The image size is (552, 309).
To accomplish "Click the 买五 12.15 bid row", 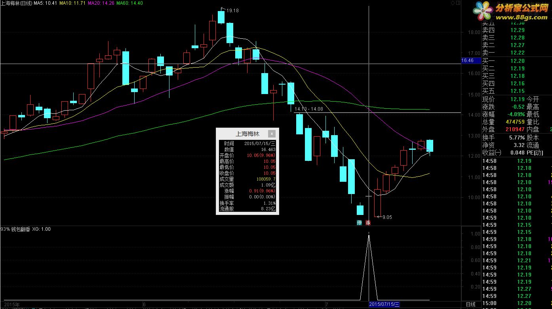I will pyautogui.click(x=503, y=91).
